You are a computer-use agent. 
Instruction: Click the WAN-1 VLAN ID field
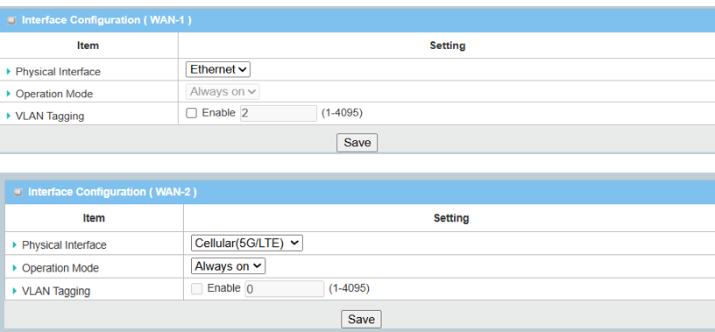(x=278, y=114)
